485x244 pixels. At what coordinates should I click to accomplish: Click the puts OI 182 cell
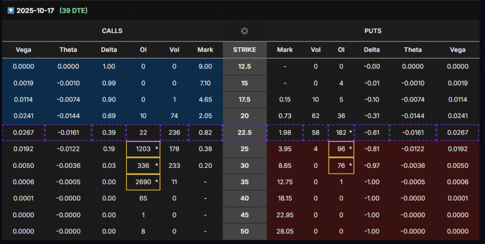[x=341, y=133]
